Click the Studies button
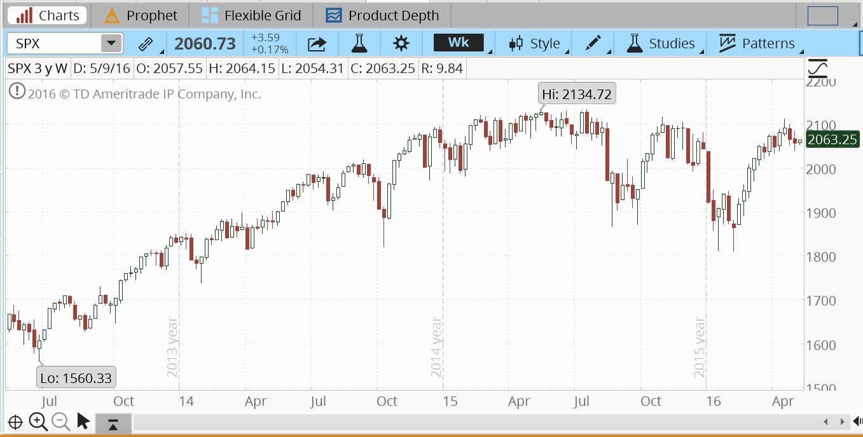This screenshot has height=437, width=863. click(661, 44)
